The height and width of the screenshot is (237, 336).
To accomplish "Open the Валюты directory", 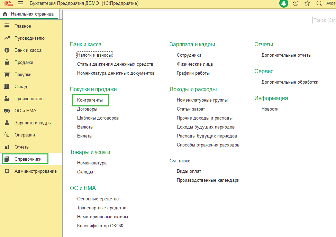I will pyautogui.click(x=85, y=127).
